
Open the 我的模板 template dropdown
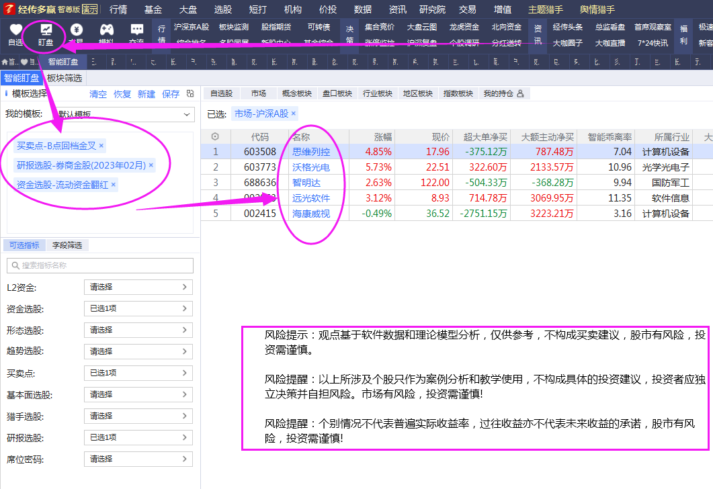click(123, 114)
